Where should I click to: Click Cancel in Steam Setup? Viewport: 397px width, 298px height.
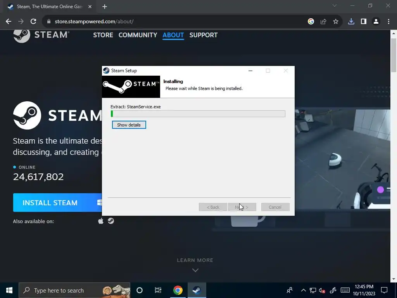[275, 207]
